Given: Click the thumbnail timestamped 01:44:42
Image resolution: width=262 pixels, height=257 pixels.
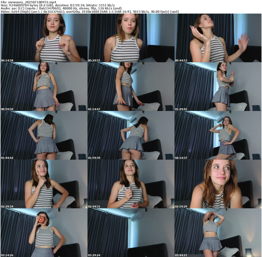Looking at the screenshot, I should (44, 135).
